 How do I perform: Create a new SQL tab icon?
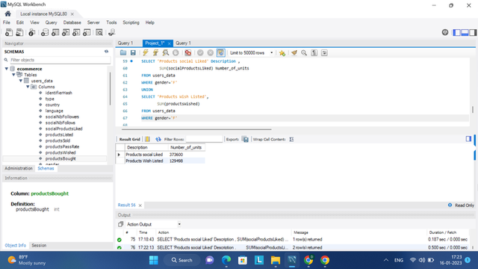(x=9, y=32)
